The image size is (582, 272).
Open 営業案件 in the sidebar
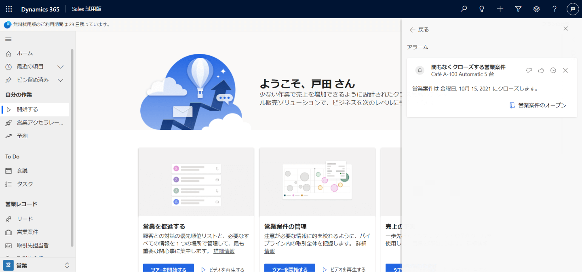tap(35, 232)
